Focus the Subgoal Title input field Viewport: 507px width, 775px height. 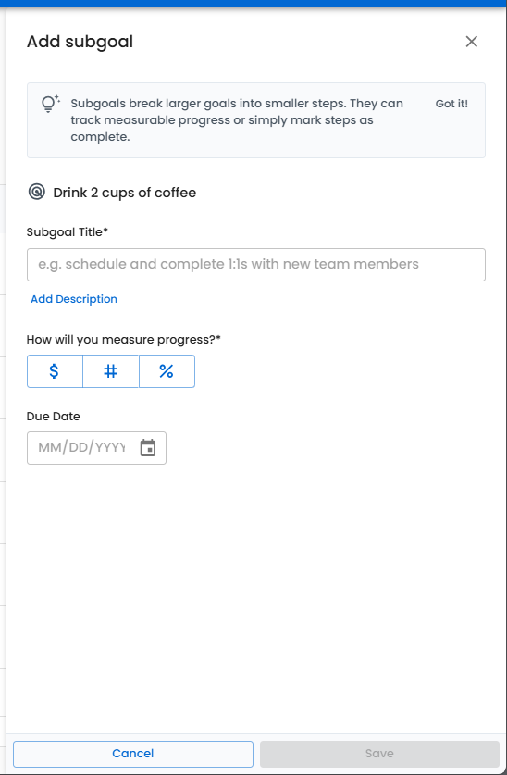pyautogui.click(x=255, y=265)
